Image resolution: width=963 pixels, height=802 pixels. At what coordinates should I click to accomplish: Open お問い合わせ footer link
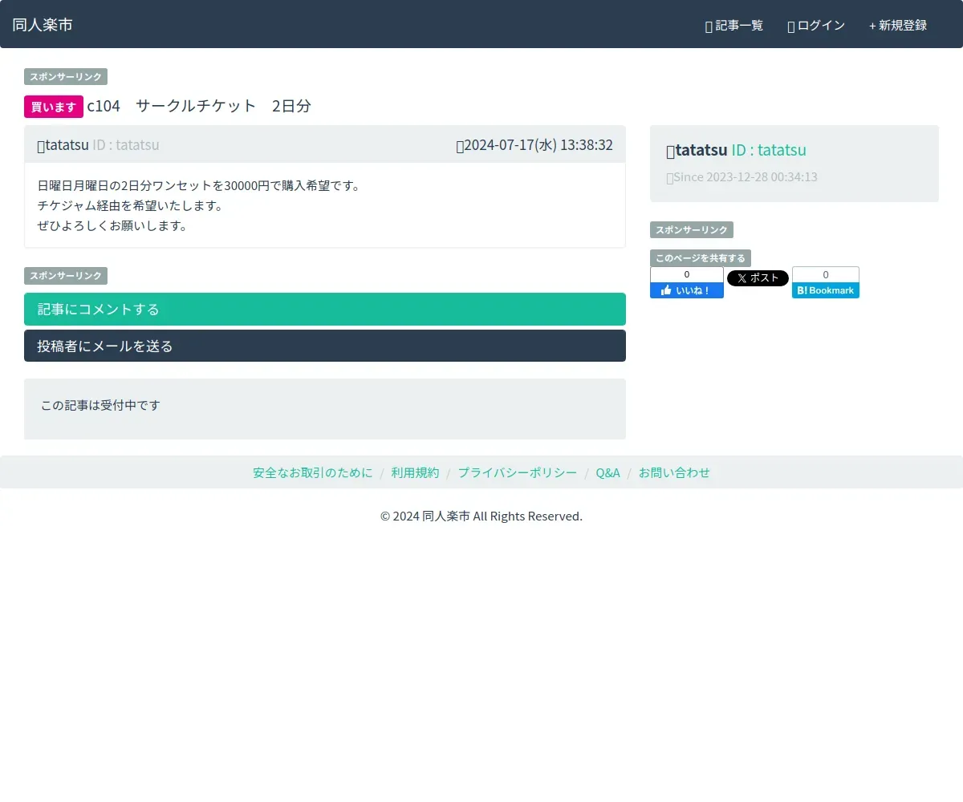674,472
